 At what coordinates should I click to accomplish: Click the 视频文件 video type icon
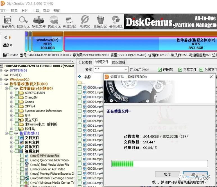coord(21,151)
